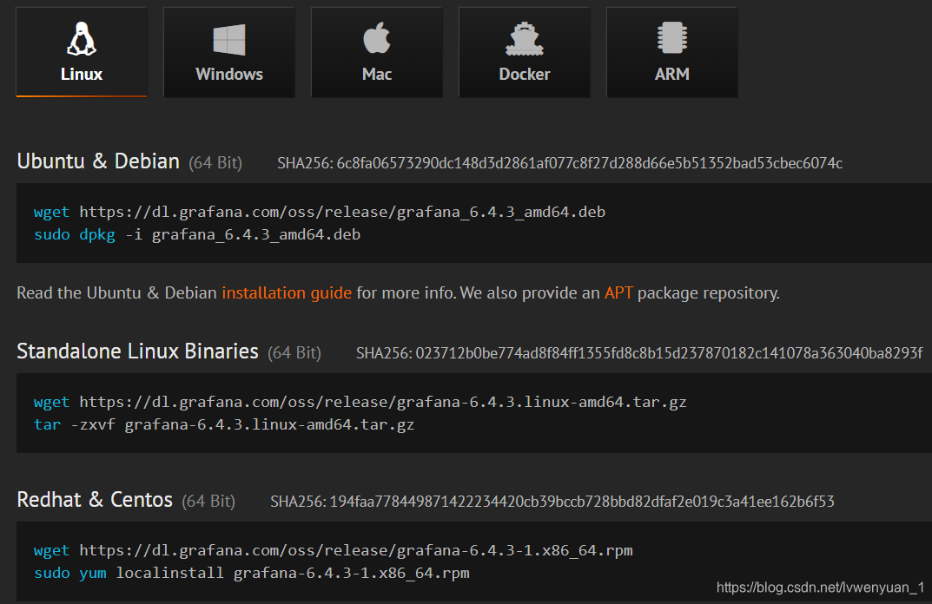
Task: Click the sudo yum localinstall command line
Action: 252,573
